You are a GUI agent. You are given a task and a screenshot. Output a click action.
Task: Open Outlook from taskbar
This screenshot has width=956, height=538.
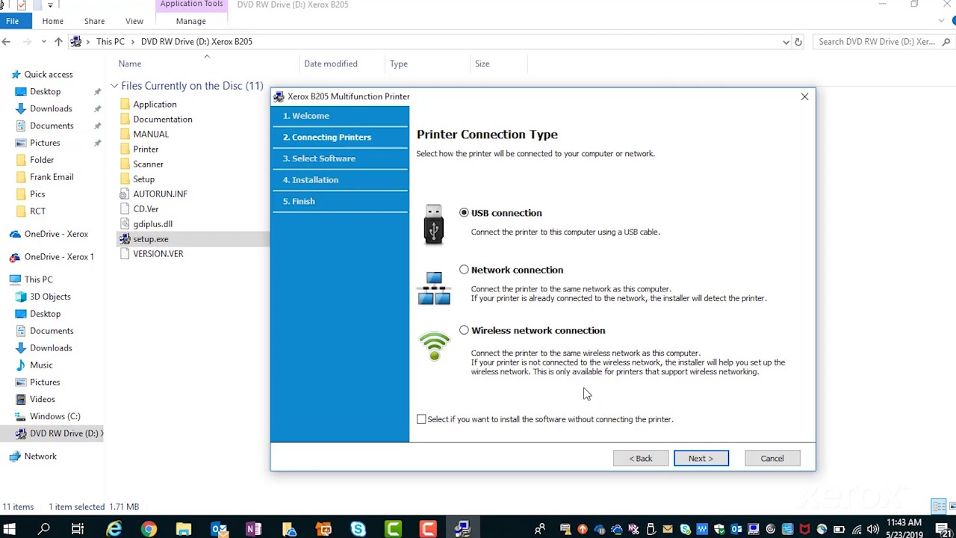coord(219,529)
